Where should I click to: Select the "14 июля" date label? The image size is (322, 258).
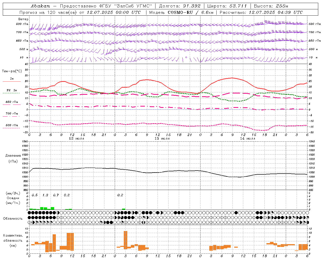(x=248, y=139)
